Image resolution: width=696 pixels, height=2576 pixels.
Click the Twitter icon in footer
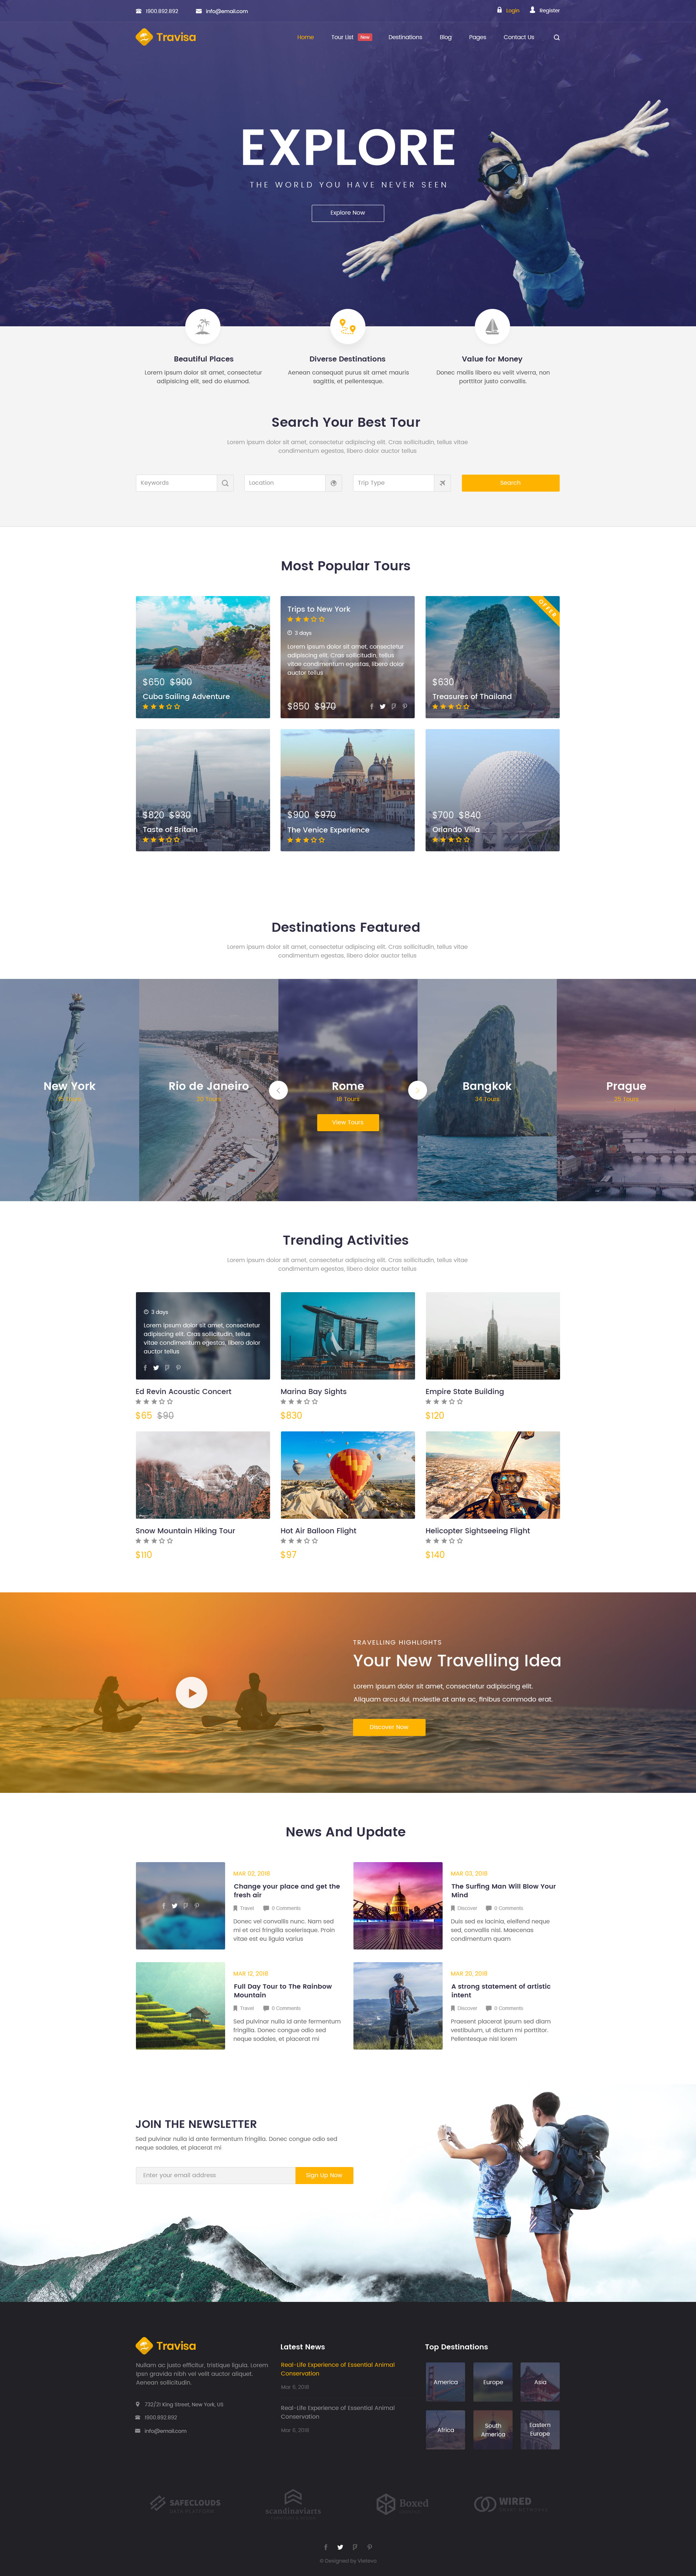tap(340, 2547)
